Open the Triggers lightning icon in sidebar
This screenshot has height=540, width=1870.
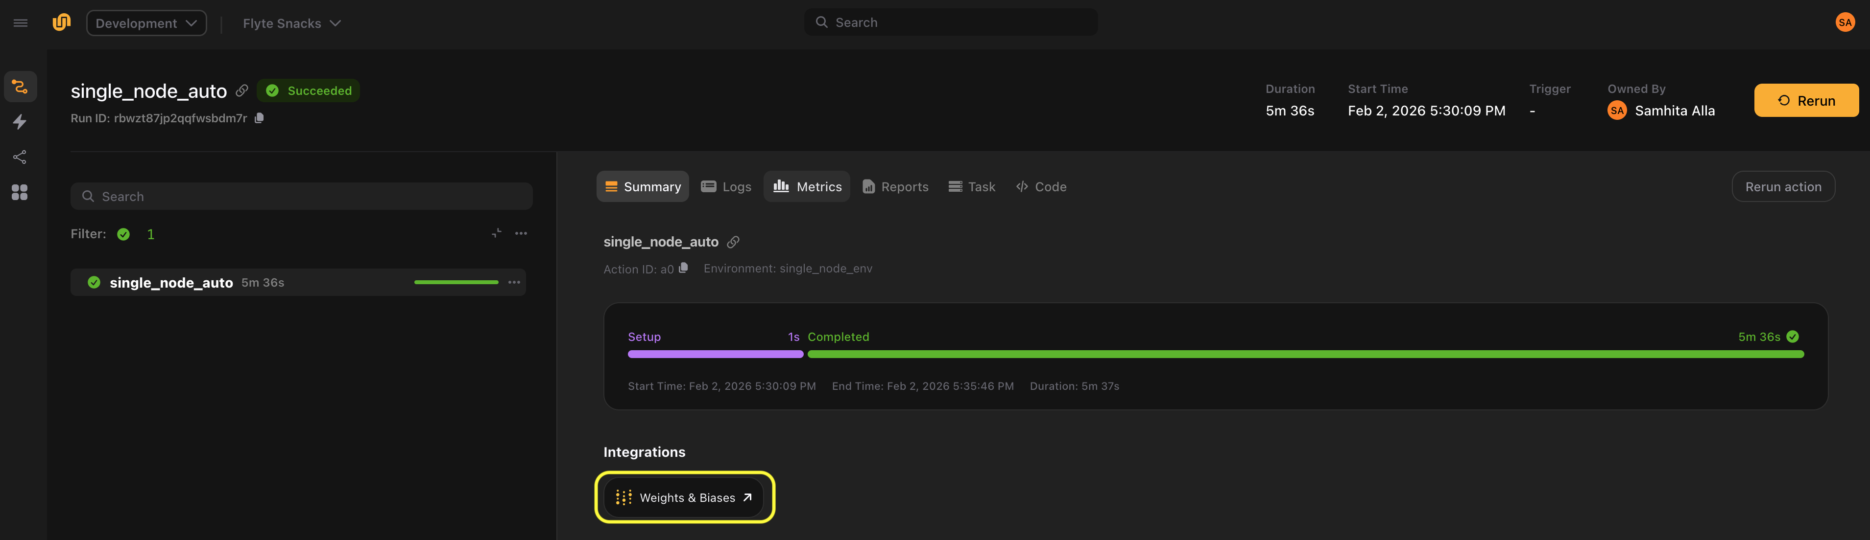[20, 122]
